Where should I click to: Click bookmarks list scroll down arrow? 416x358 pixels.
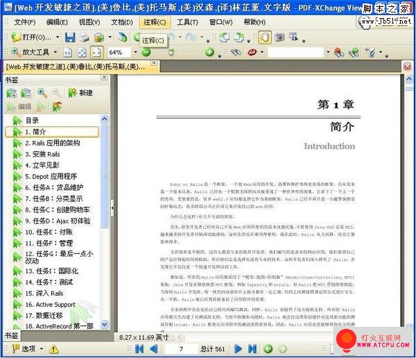(x=105, y=324)
